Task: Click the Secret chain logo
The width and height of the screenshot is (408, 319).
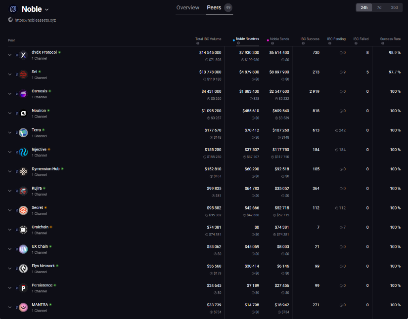Action: tap(23, 210)
